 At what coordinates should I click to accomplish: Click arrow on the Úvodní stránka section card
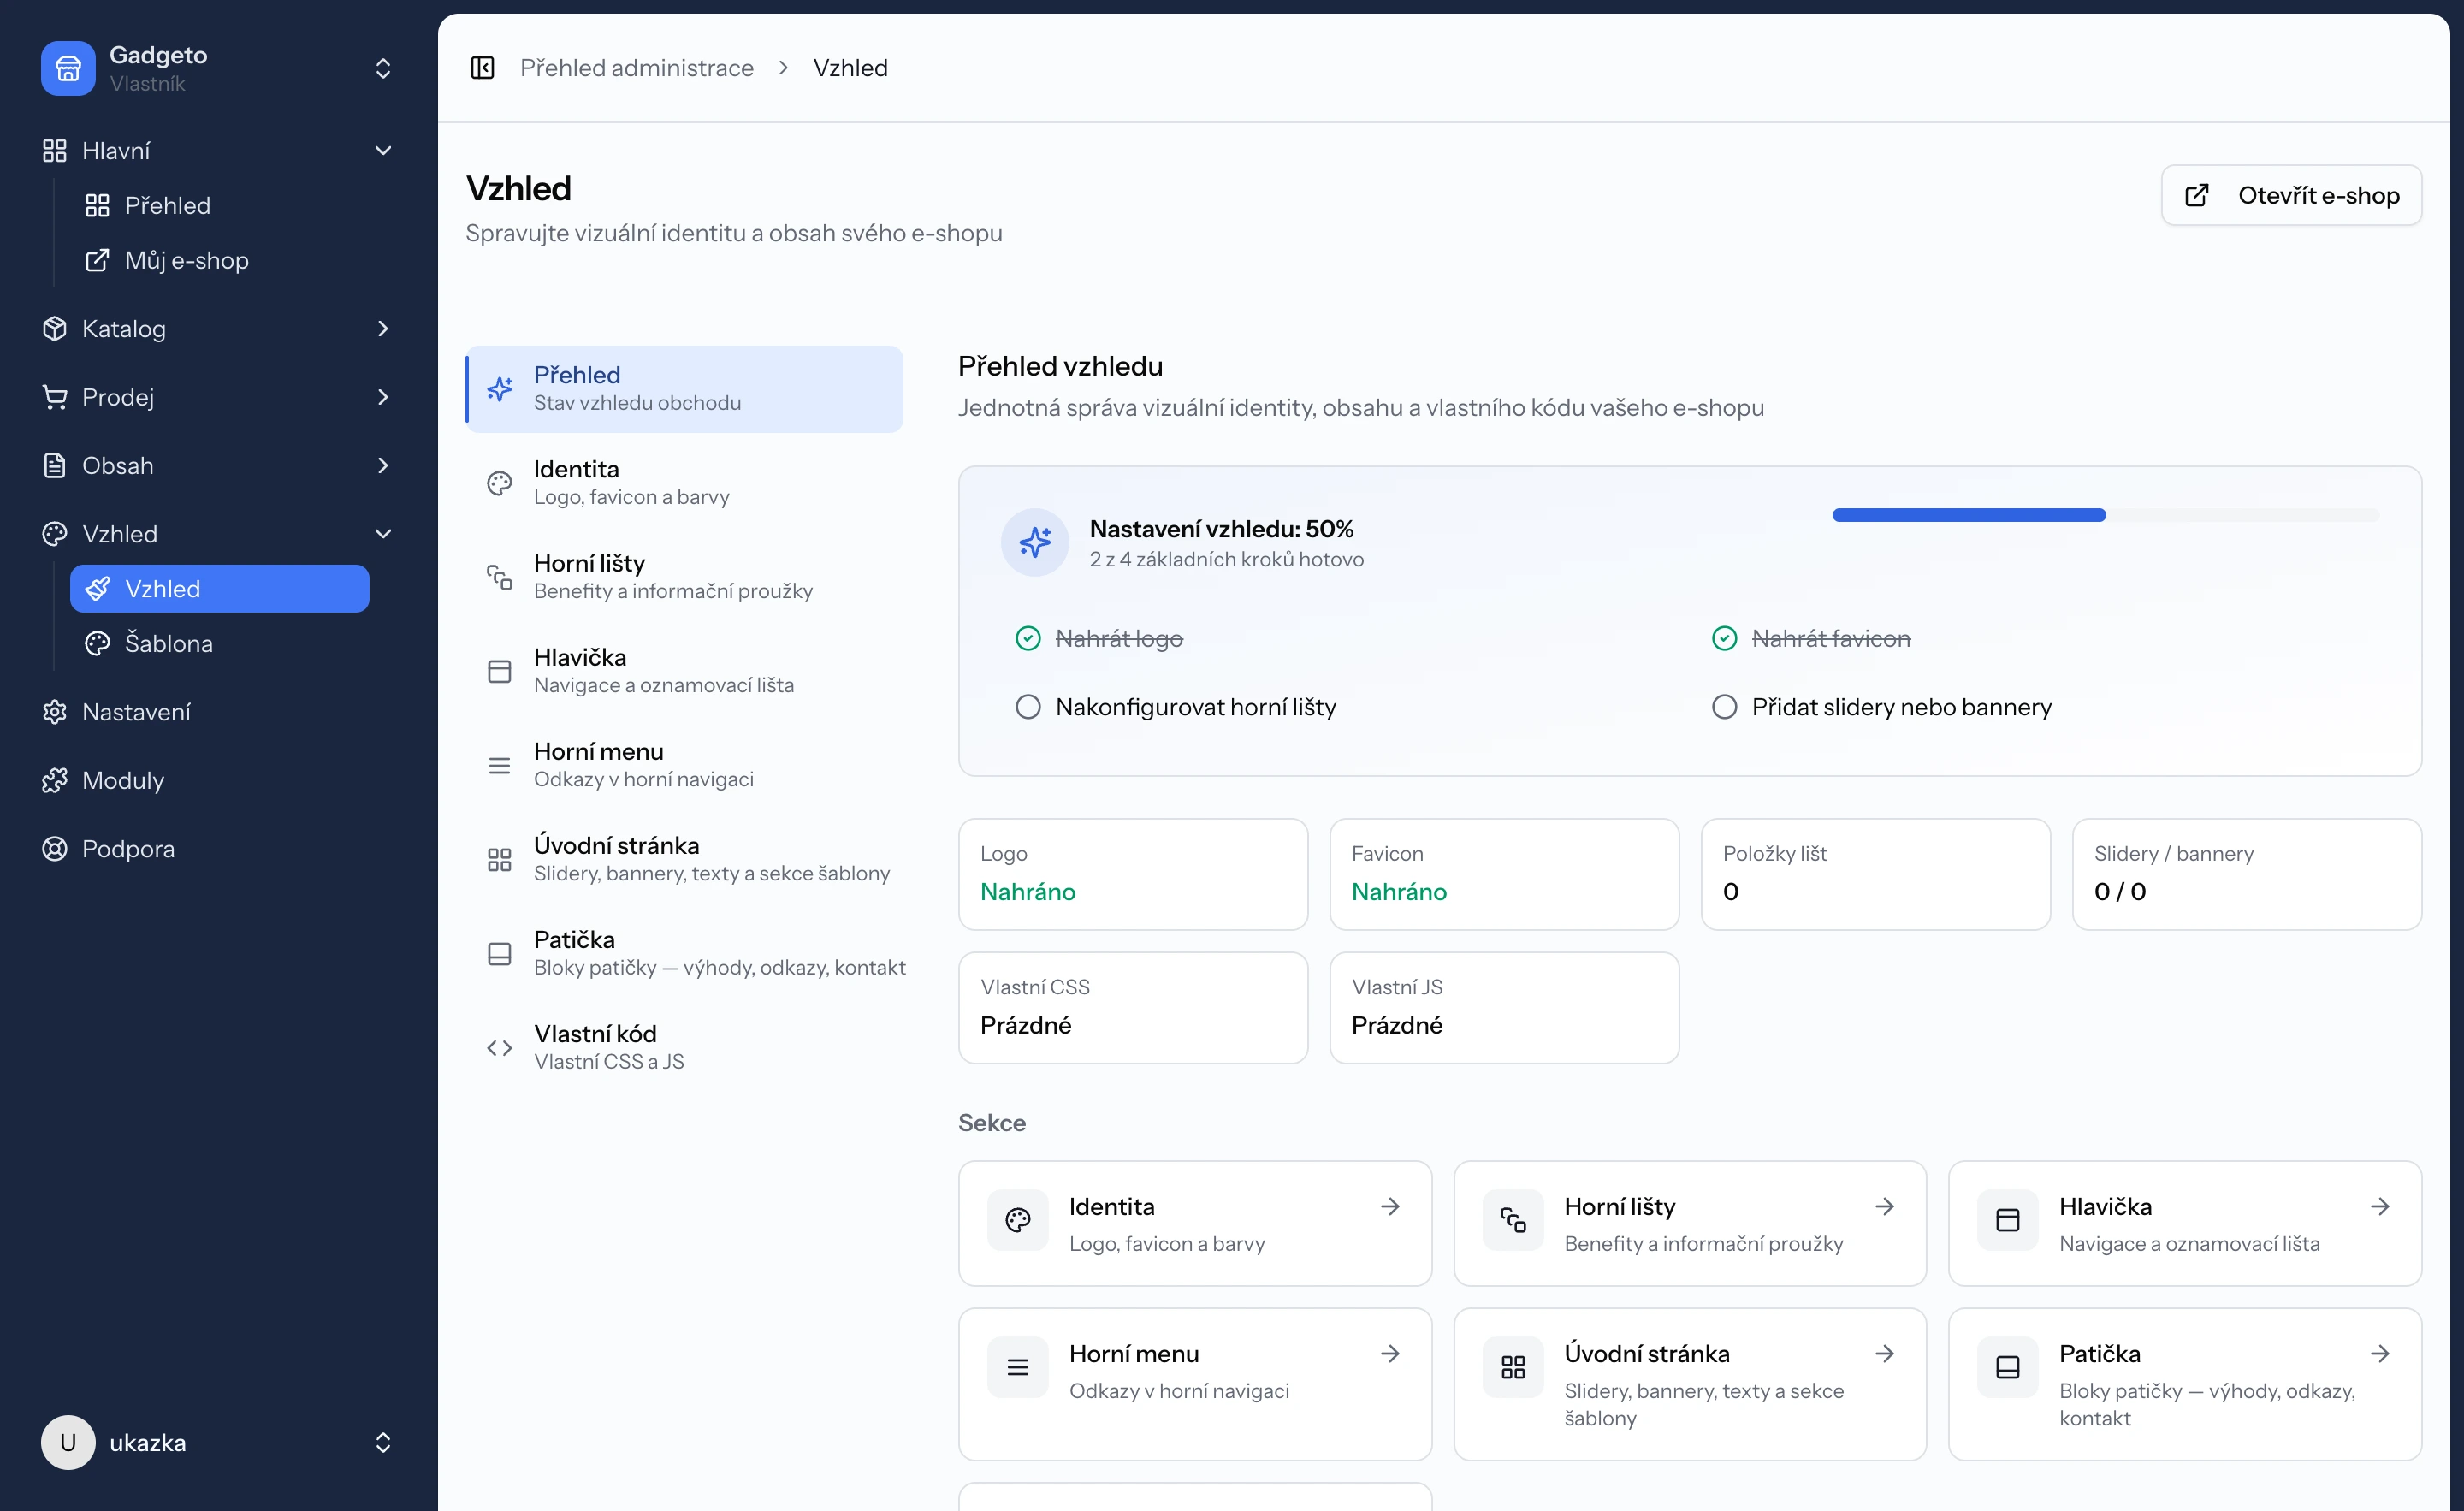coord(1885,1354)
